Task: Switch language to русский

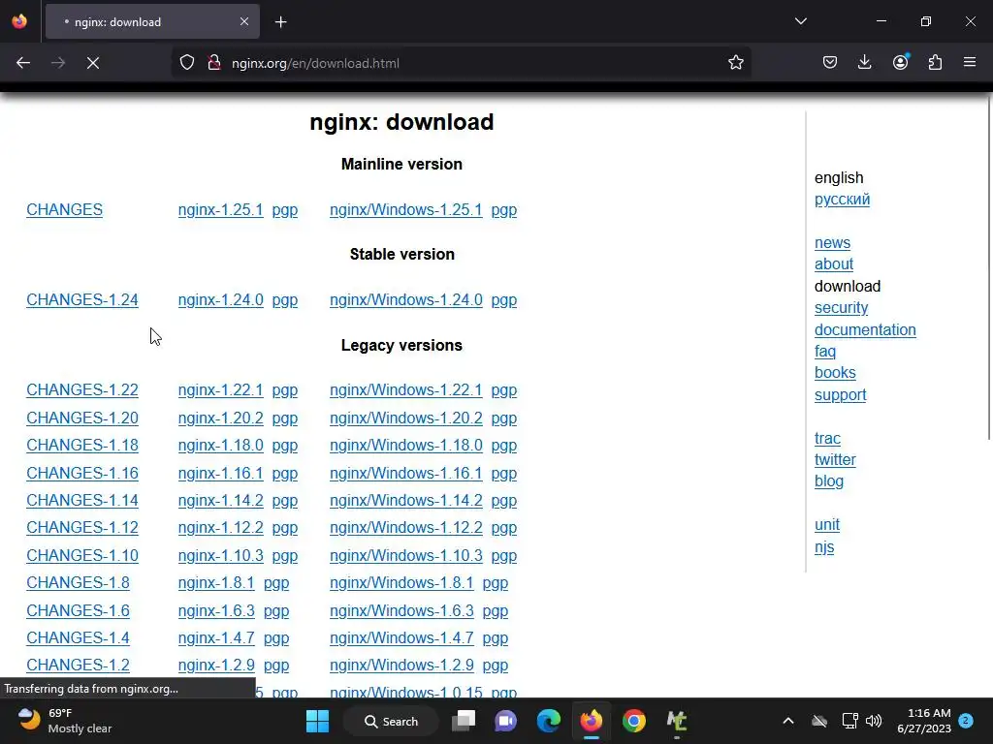Action: 842,200
